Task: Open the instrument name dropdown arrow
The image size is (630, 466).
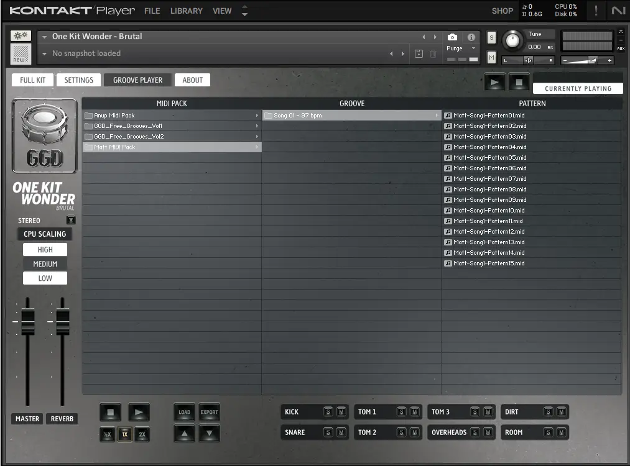Action: pyautogui.click(x=44, y=37)
